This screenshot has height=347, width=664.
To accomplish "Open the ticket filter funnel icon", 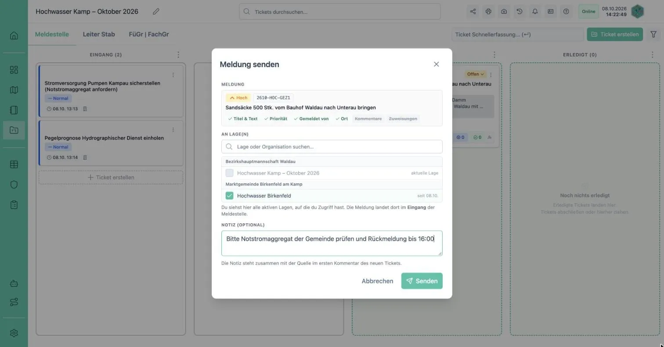I will point(653,34).
